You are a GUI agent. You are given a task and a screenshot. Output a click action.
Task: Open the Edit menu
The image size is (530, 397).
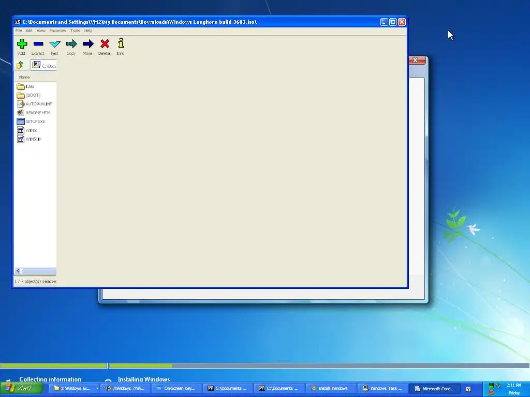(x=29, y=30)
